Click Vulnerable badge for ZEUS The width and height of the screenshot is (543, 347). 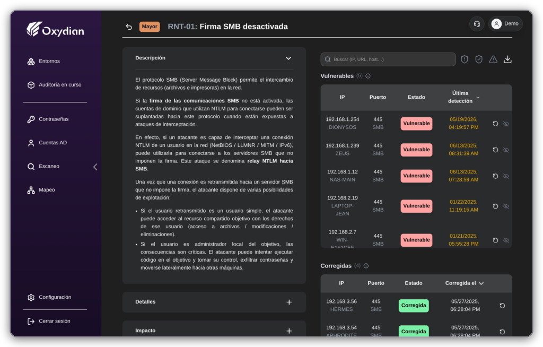pos(416,150)
